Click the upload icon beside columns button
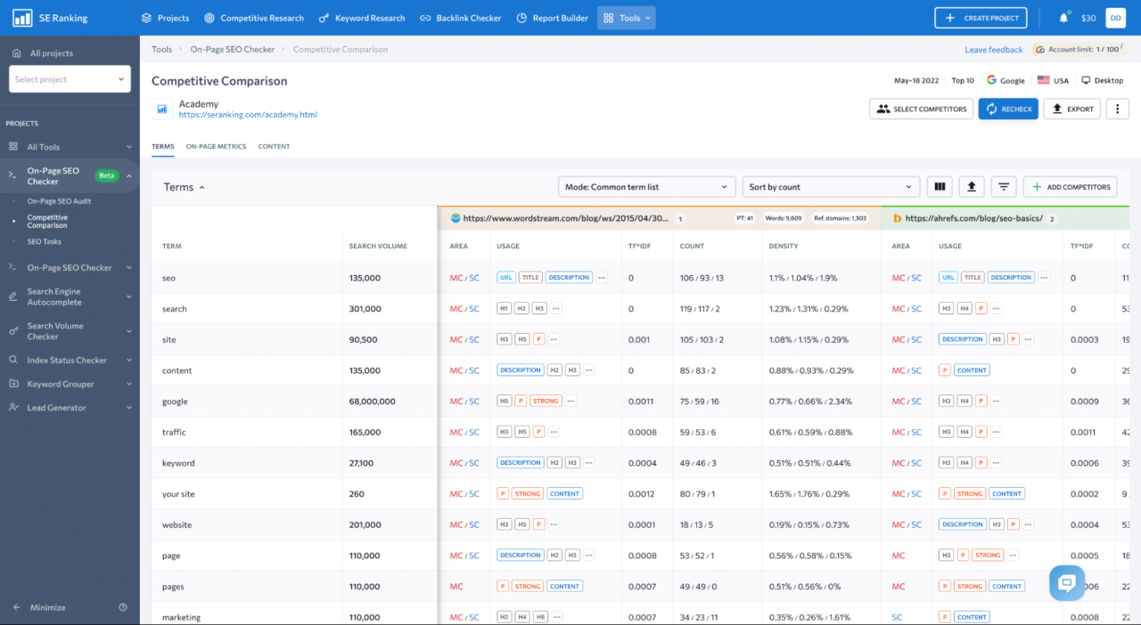The width and height of the screenshot is (1141, 625). pos(971,187)
